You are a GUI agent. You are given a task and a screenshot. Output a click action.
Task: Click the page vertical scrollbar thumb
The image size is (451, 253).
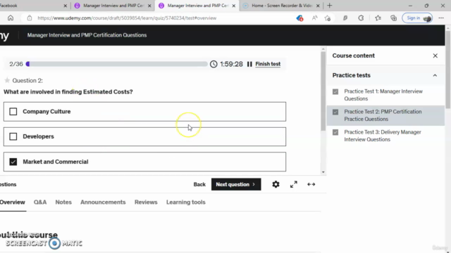point(447,69)
